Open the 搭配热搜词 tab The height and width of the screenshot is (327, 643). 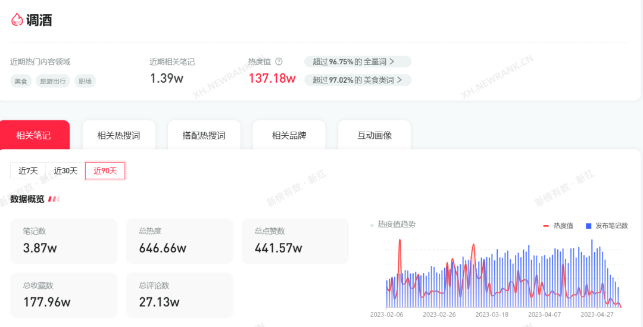[x=204, y=135]
